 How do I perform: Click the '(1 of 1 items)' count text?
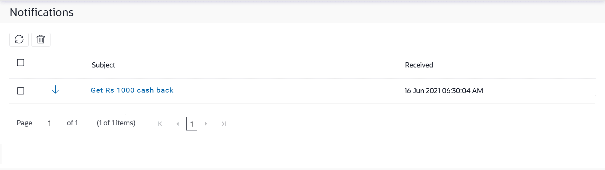(116, 123)
